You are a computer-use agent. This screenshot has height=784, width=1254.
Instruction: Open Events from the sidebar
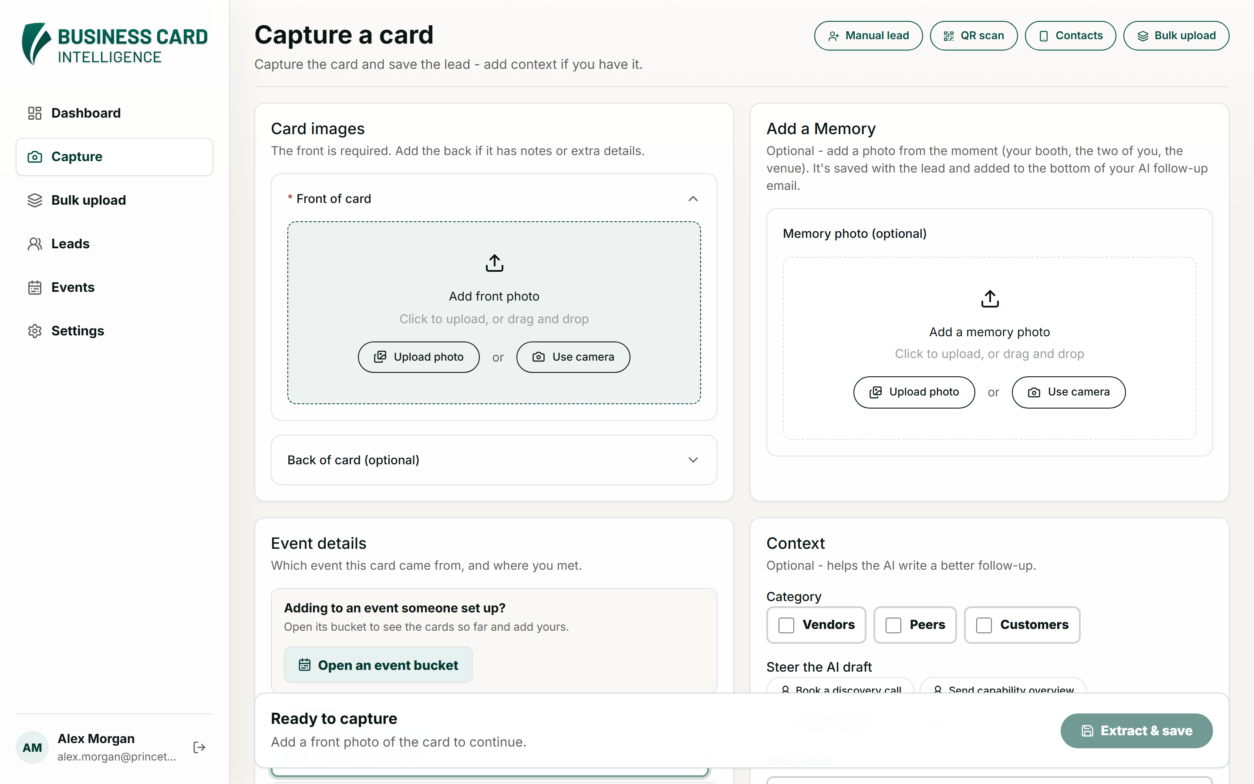(x=115, y=287)
